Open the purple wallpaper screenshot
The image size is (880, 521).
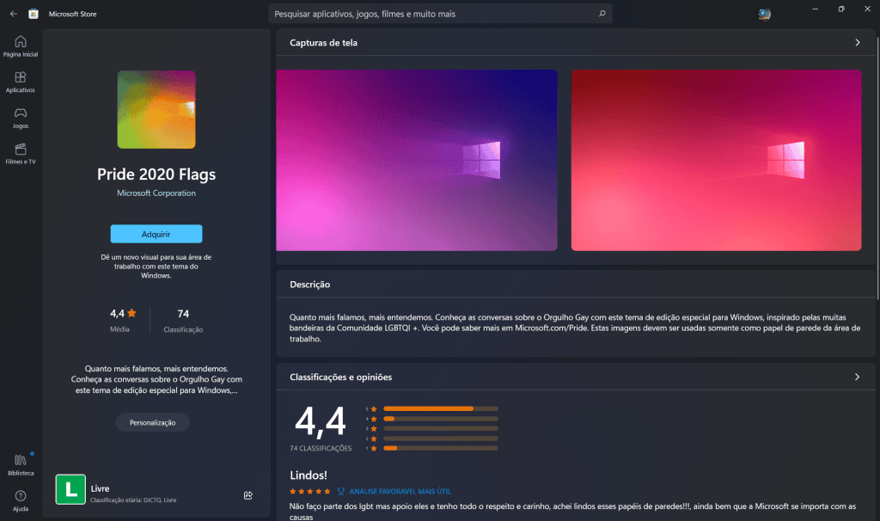click(x=417, y=160)
